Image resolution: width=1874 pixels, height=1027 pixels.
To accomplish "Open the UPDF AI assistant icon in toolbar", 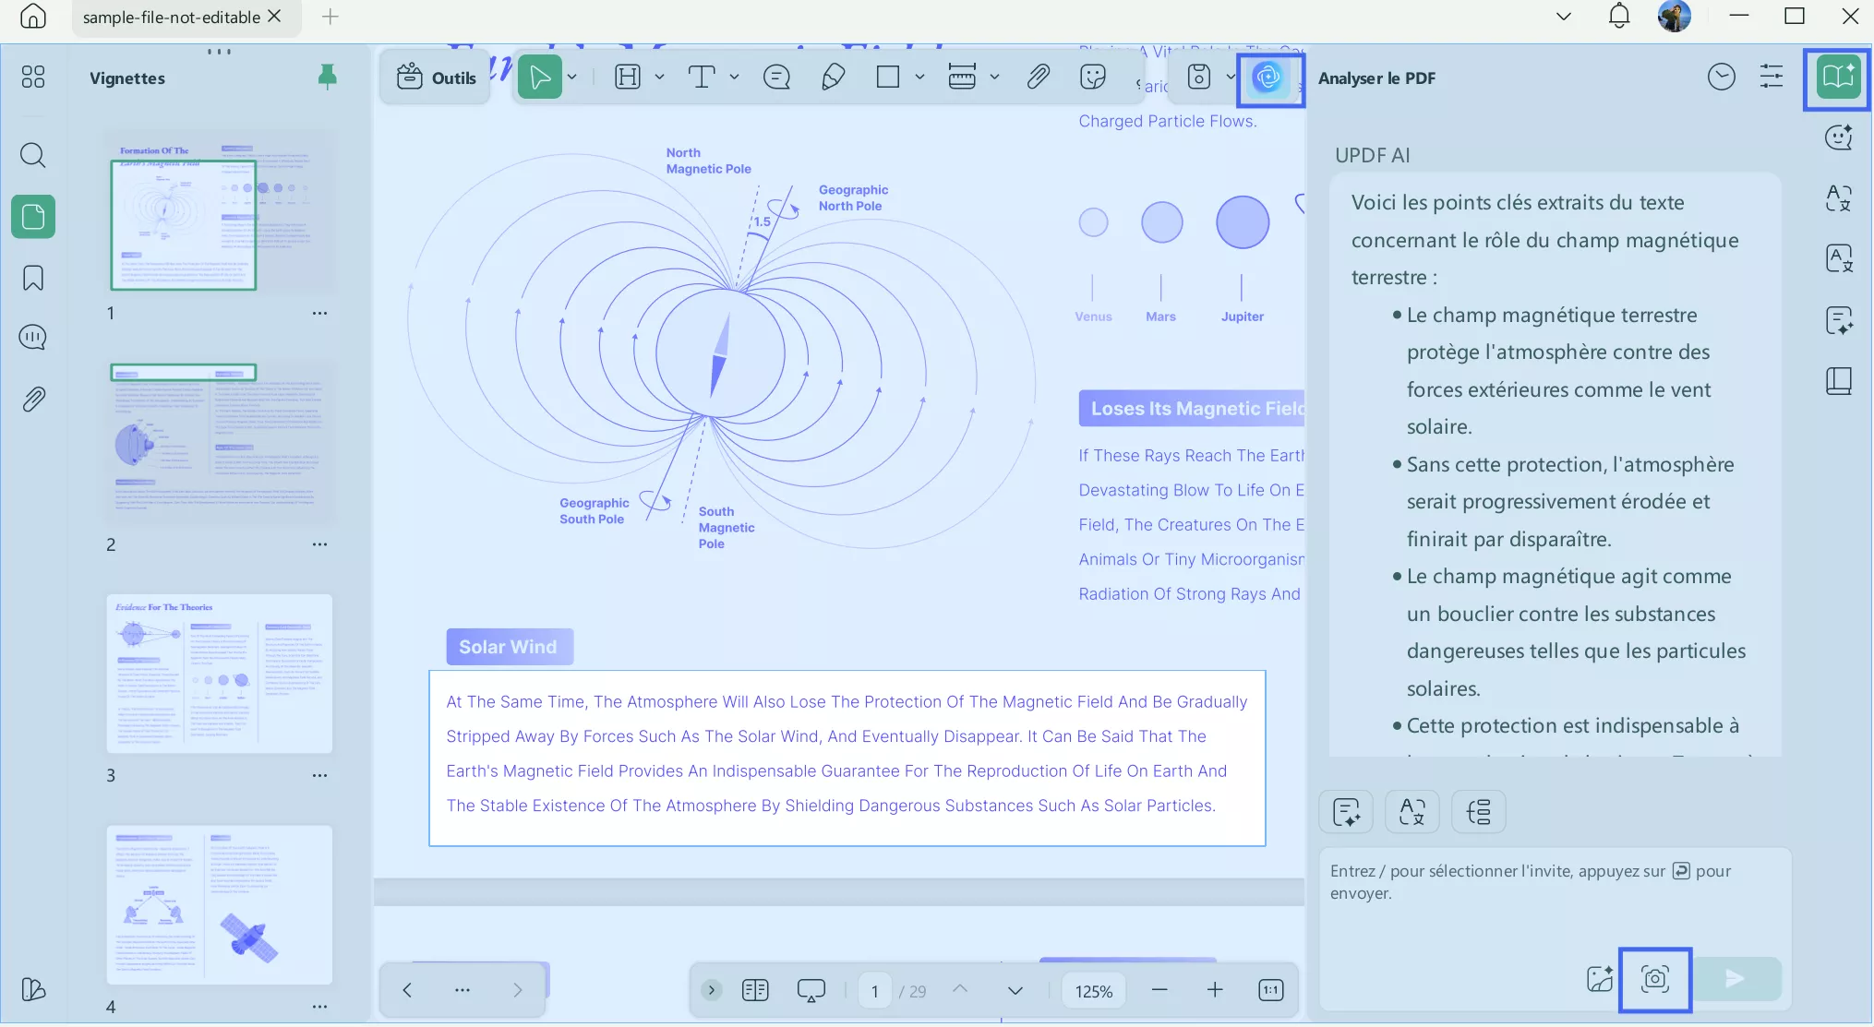I will click(1268, 78).
